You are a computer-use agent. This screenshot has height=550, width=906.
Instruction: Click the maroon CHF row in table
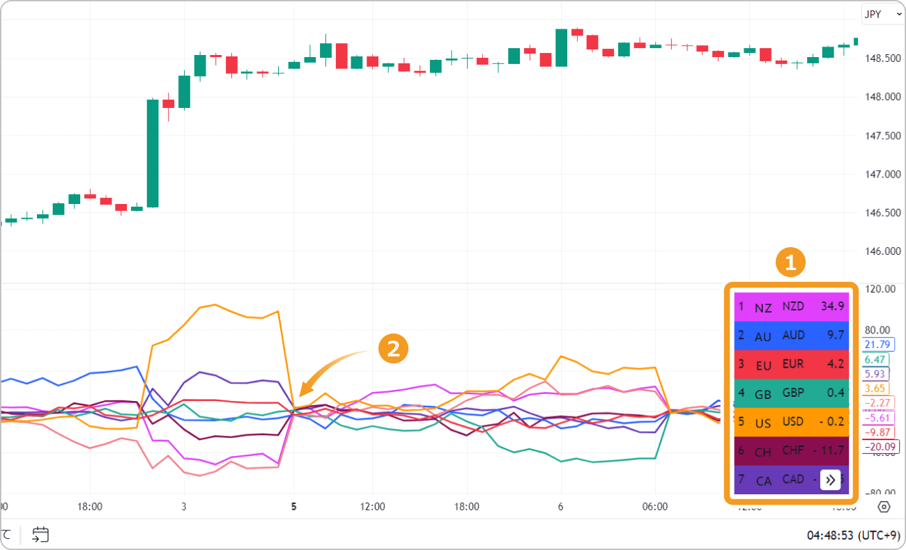[x=792, y=450]
